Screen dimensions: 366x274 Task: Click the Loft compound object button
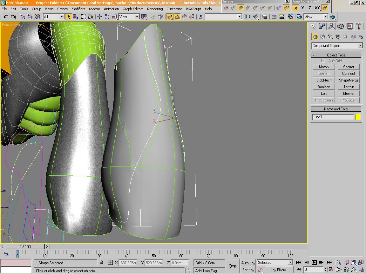[324, 94]
